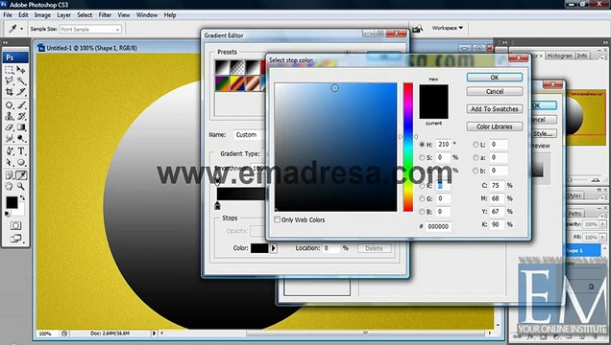Click foreground color swatch in toolbox
The width and height of the screenshot is (611, 345).
coord(12,202)
